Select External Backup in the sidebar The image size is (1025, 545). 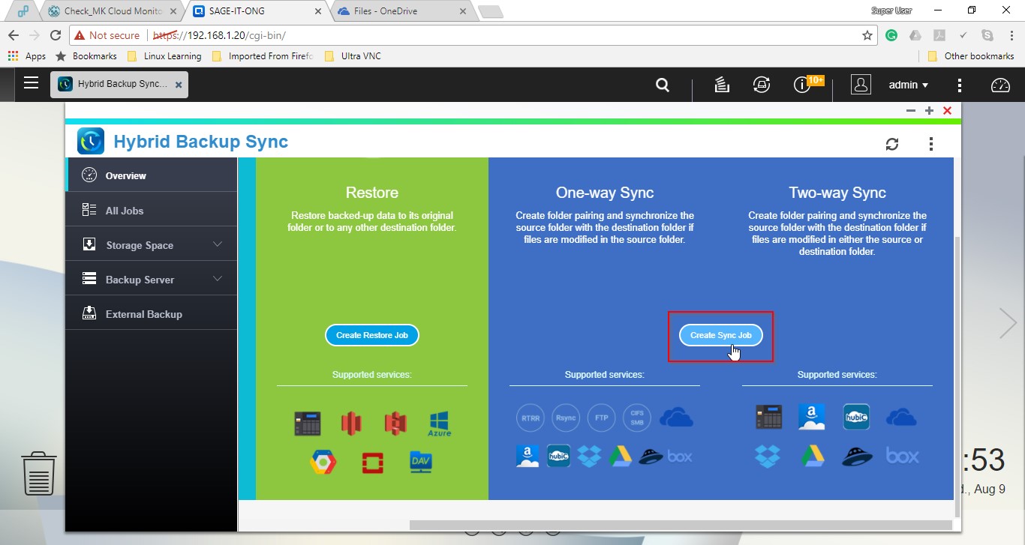143,314
